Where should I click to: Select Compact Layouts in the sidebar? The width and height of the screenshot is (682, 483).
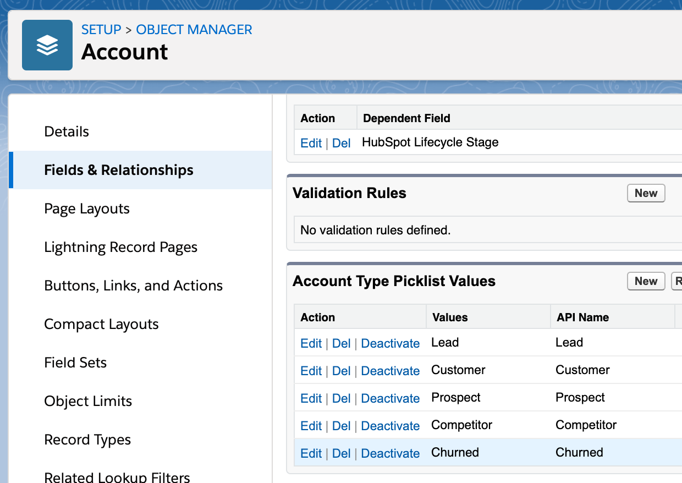point(101,324)
